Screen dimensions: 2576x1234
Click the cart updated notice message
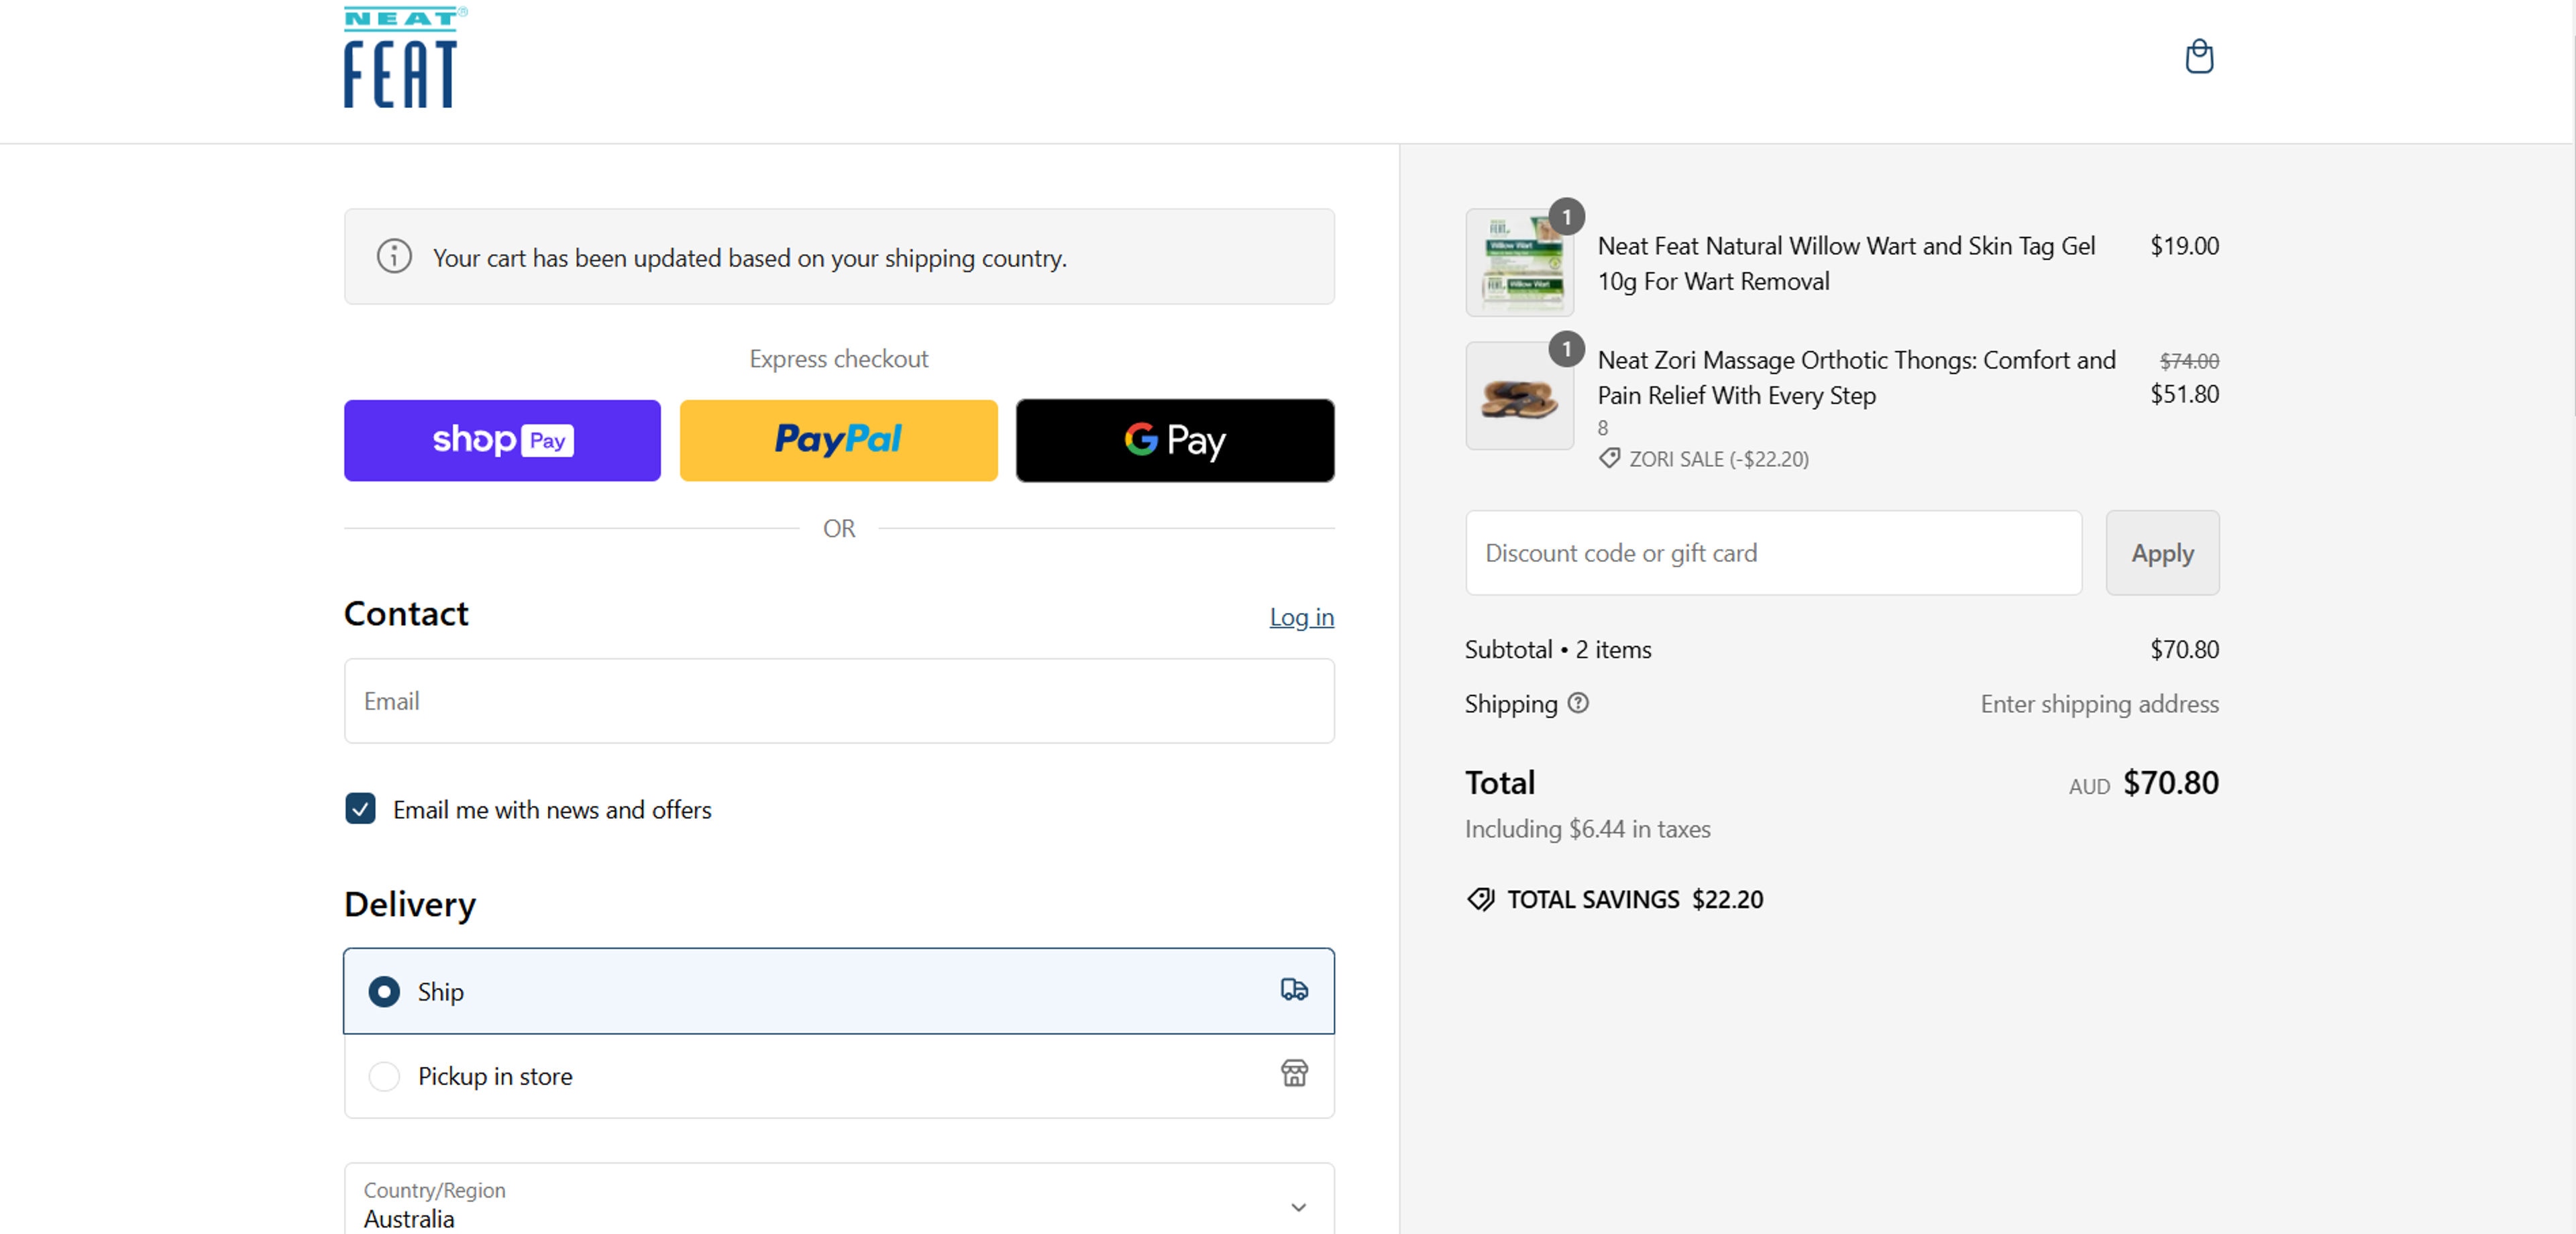point(749,258)
